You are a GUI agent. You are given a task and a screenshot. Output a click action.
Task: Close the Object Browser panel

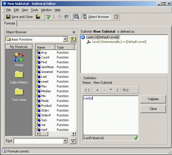pos(74,32)
